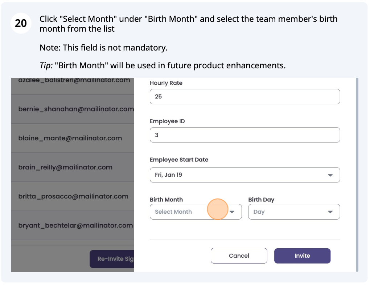The width and height of the screenshot is (370, 285).
Task: Select the azalee_balistreri@mailinator.com row
Action: point(74,81)
